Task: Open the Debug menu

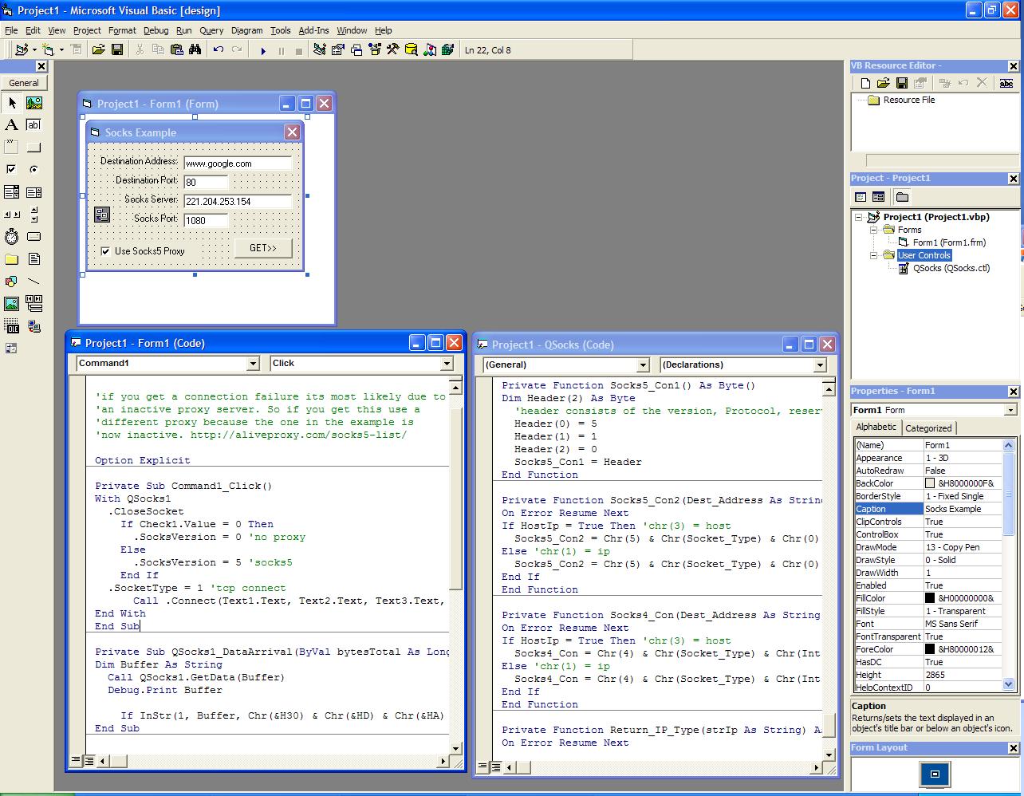Action: 156,30
